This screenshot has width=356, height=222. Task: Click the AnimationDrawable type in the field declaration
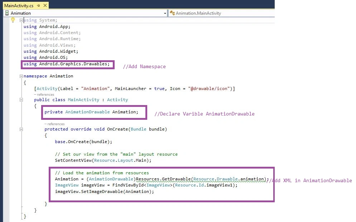pos(87,112)
